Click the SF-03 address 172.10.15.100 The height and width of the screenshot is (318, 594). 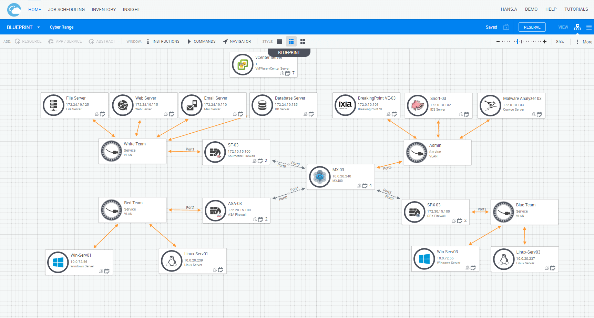[x=239, y=152]
